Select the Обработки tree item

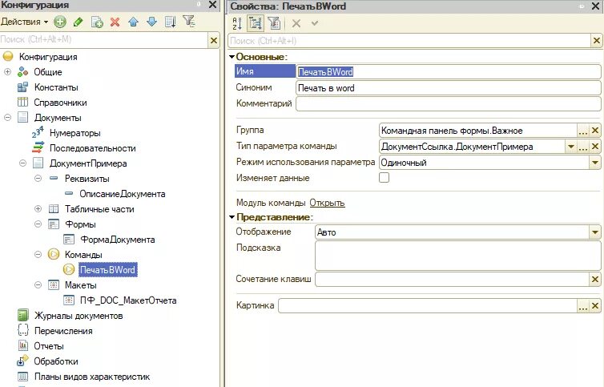click(x=56, y=361)
